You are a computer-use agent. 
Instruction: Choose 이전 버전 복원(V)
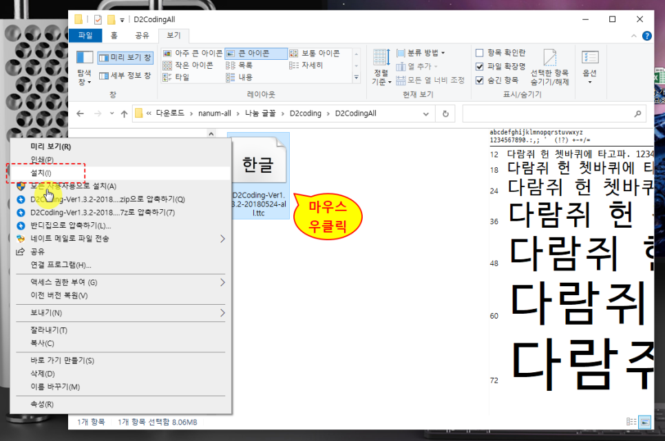(x=121, y=296)
